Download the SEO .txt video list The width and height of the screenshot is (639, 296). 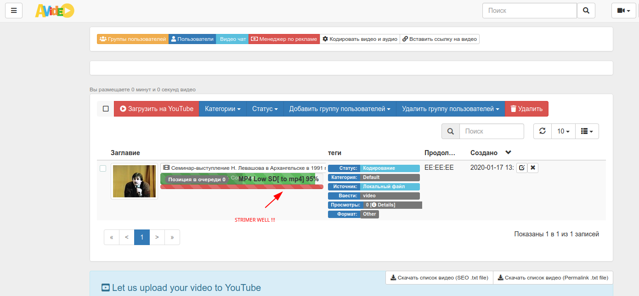tap(439, 277)
